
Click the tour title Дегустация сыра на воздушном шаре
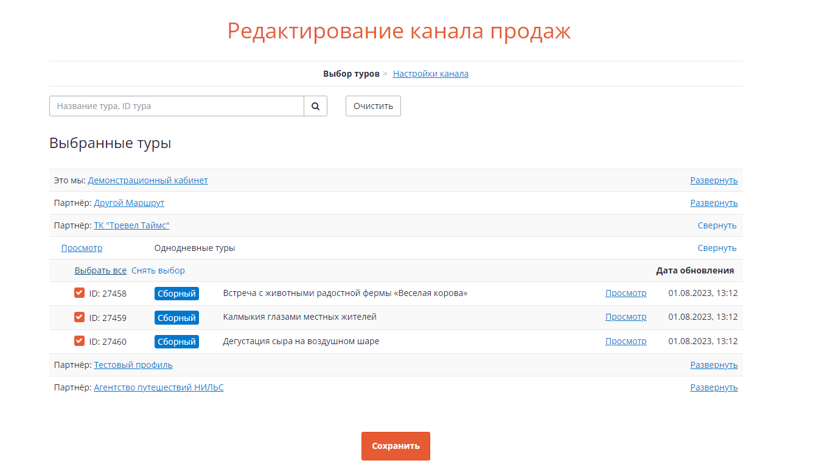pyautogui.click(x=301, y=341)
